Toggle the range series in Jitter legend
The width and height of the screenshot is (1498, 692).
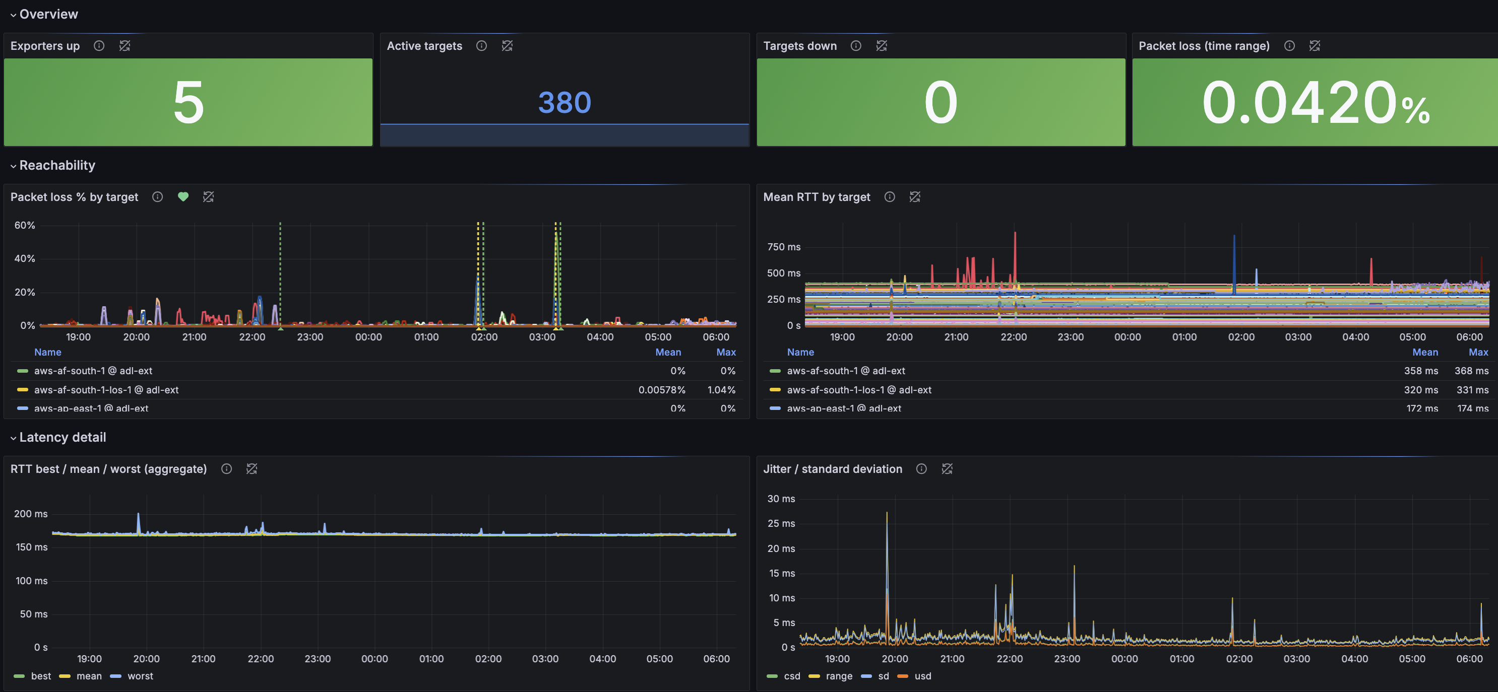coord(839,676)
